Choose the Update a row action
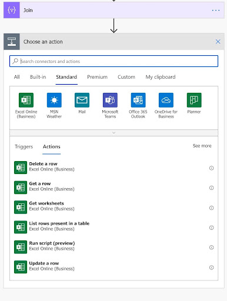The height and width of the screenshot is (301, 227). click(113, 267)
